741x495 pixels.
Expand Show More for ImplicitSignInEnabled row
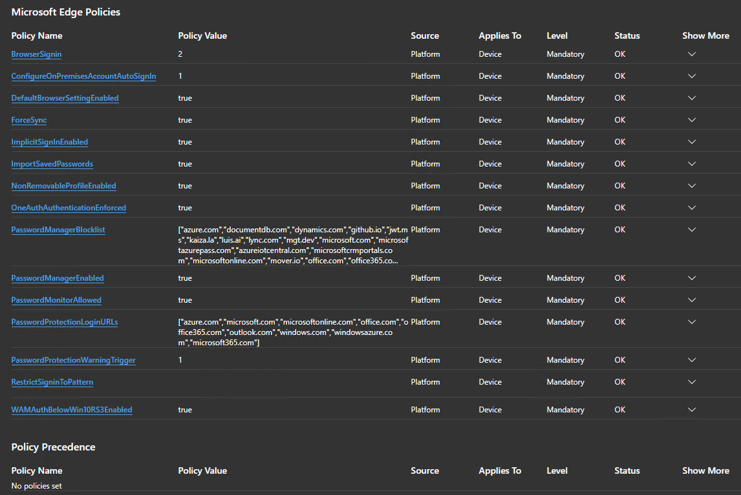click(692, 142)
